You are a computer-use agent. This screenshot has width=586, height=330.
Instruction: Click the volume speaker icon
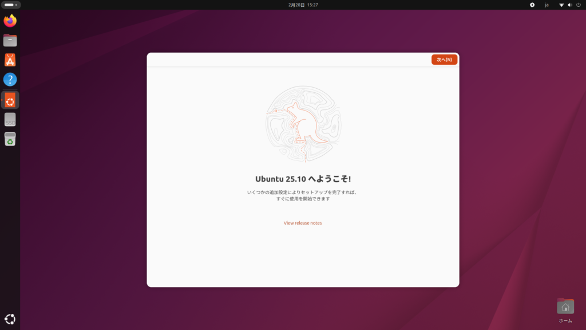[x=569, y=5]
